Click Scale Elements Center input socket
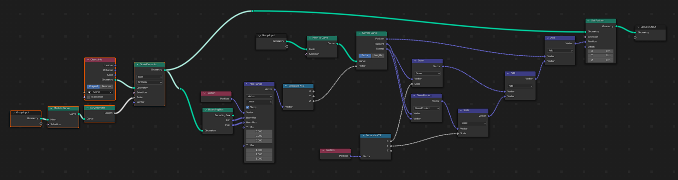678x180 pixels. pos(134,102)
